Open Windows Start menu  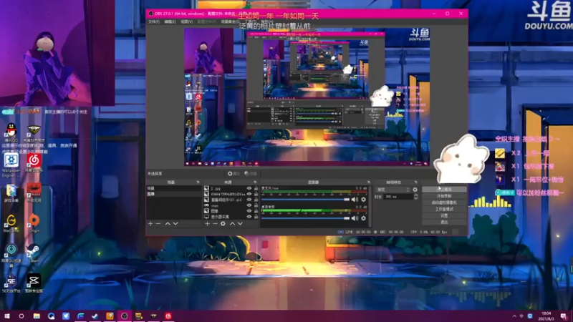(x=6, y=316)
